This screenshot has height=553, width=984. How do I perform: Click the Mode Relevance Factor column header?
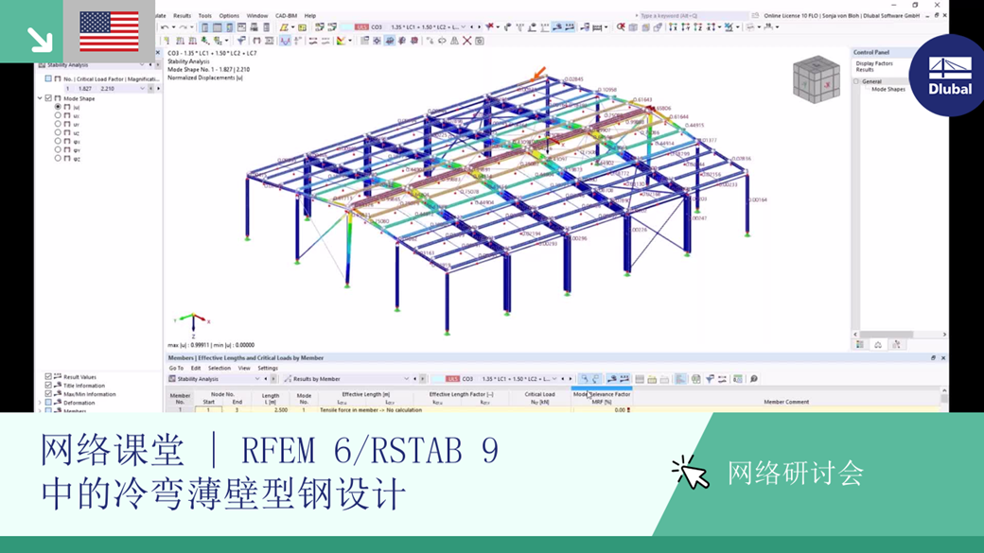pos(602,398)
